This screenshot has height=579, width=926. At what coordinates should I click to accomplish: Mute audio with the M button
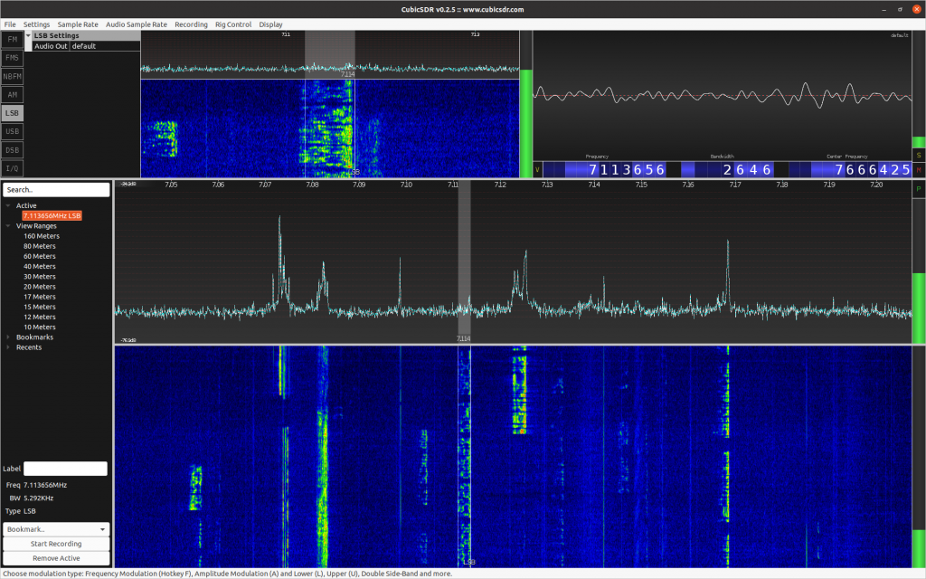[919, 170]
